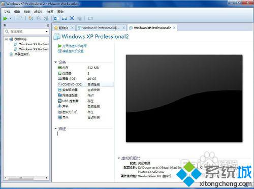254x189 pixels.
Task: Switch to Unity mode via toolbar icon
Action: pyautogui.click(x=80, y=18)
